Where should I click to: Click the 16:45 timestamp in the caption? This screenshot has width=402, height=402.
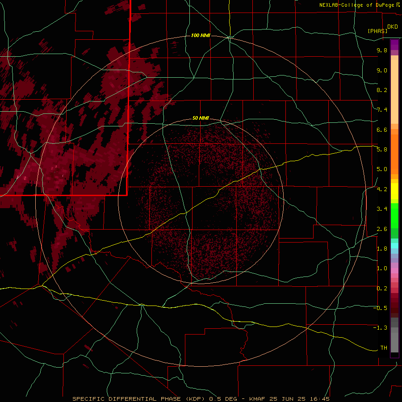coord(320,399)
